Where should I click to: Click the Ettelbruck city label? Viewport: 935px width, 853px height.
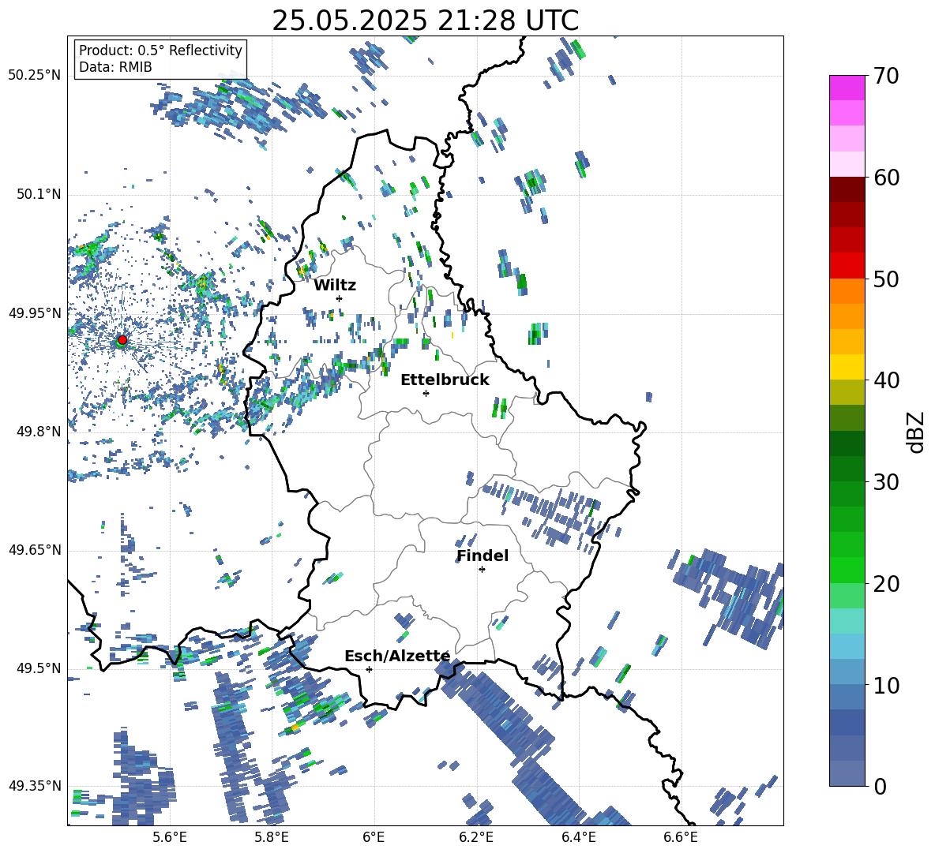[x=445, y=380]
